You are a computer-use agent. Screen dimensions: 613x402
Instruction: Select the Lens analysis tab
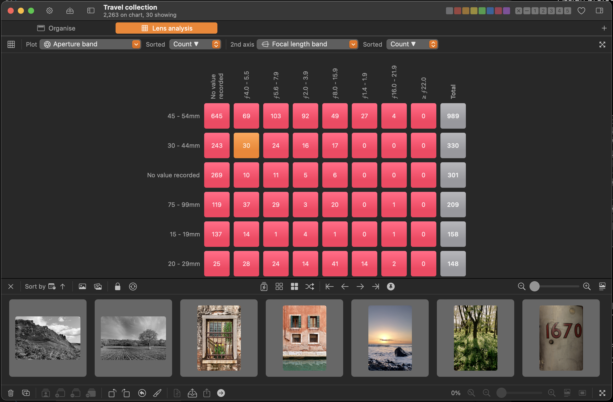tap(167, 28)
